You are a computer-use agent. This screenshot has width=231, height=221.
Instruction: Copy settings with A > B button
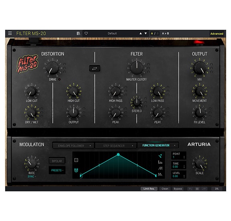(166, 33)
